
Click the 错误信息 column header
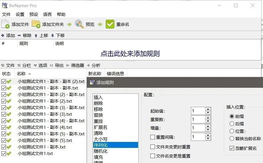(x=116, y=74)
